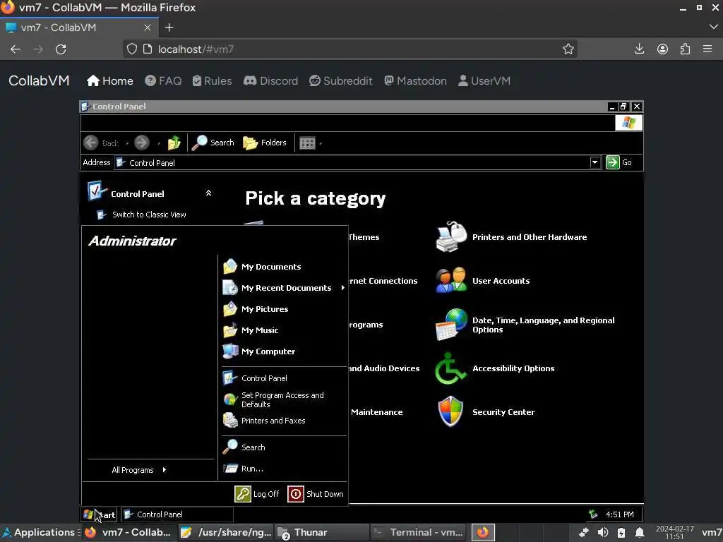The width and height of the screenshot is (723, 542).
Task: Click the XP Back toolbar button
Action: pos(102,143)
